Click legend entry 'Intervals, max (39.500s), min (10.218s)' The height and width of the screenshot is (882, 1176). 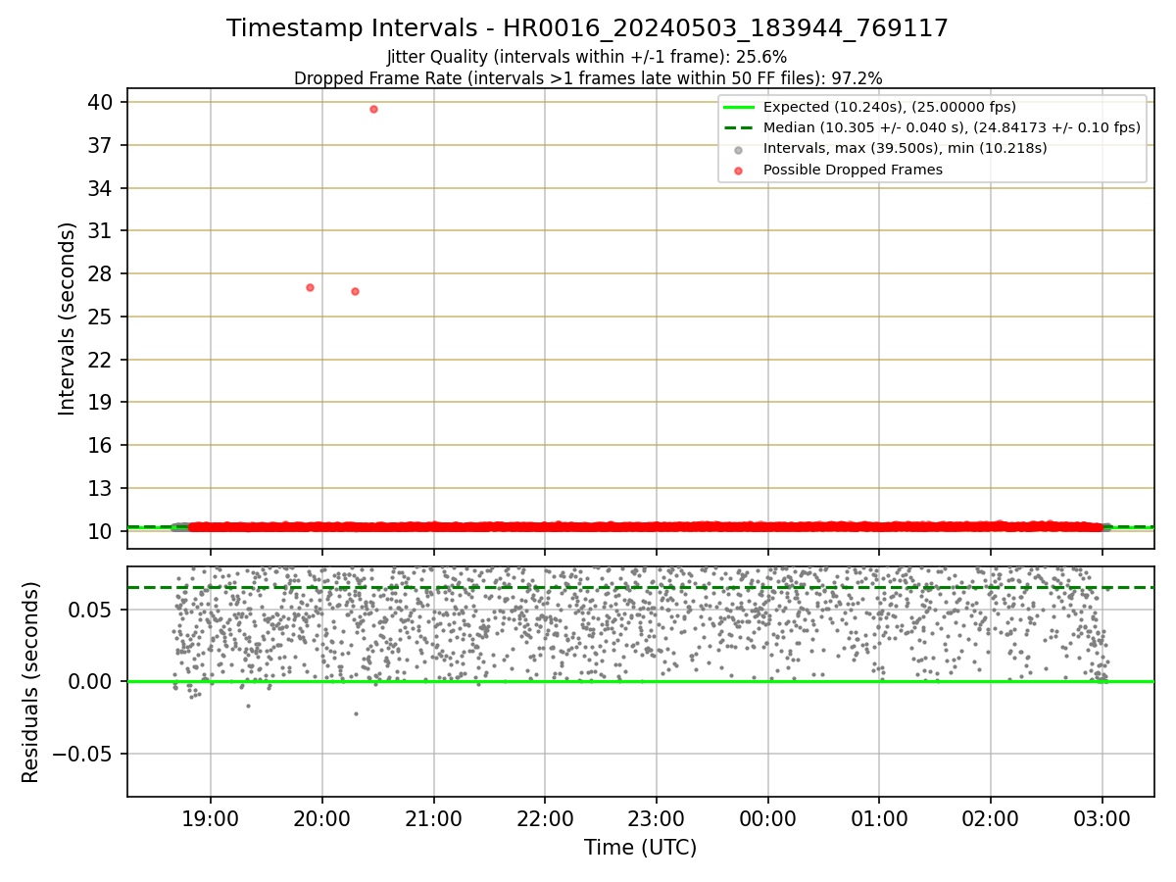click(906, 149)
